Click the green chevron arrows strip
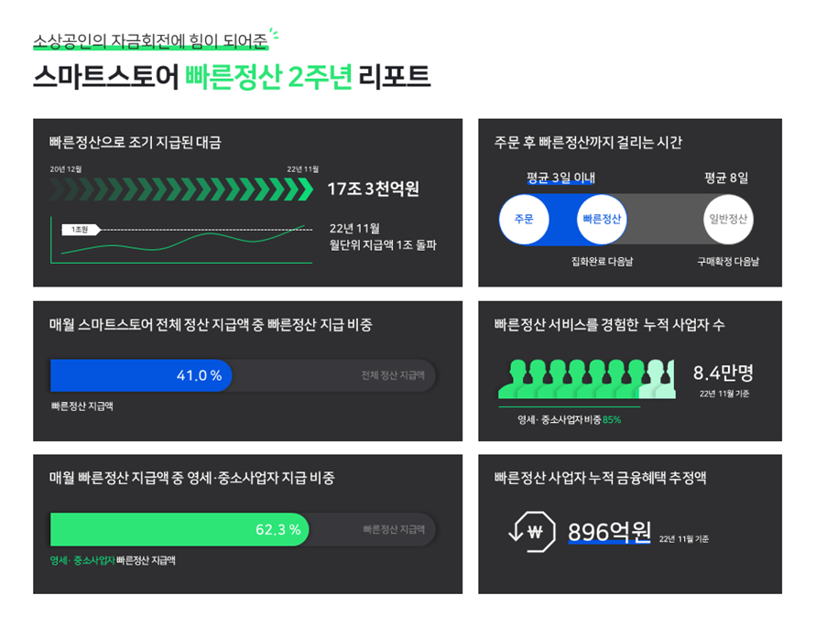Viewport: 838px width, 628px height. pos(181,189)
